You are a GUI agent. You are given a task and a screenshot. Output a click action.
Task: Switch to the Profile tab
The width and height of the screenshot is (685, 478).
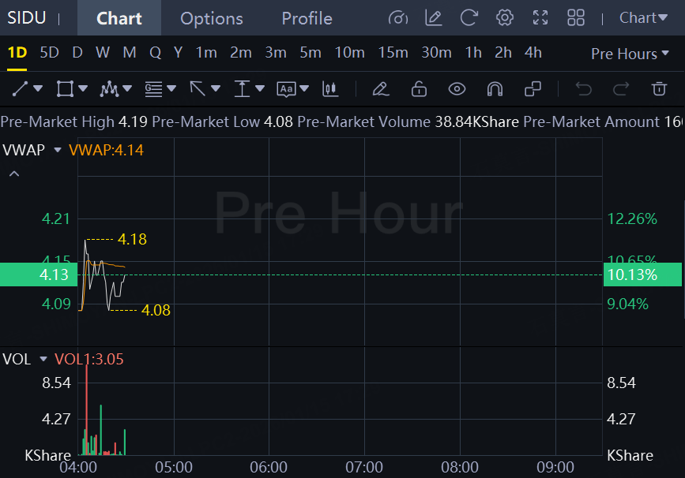(307, 18)
